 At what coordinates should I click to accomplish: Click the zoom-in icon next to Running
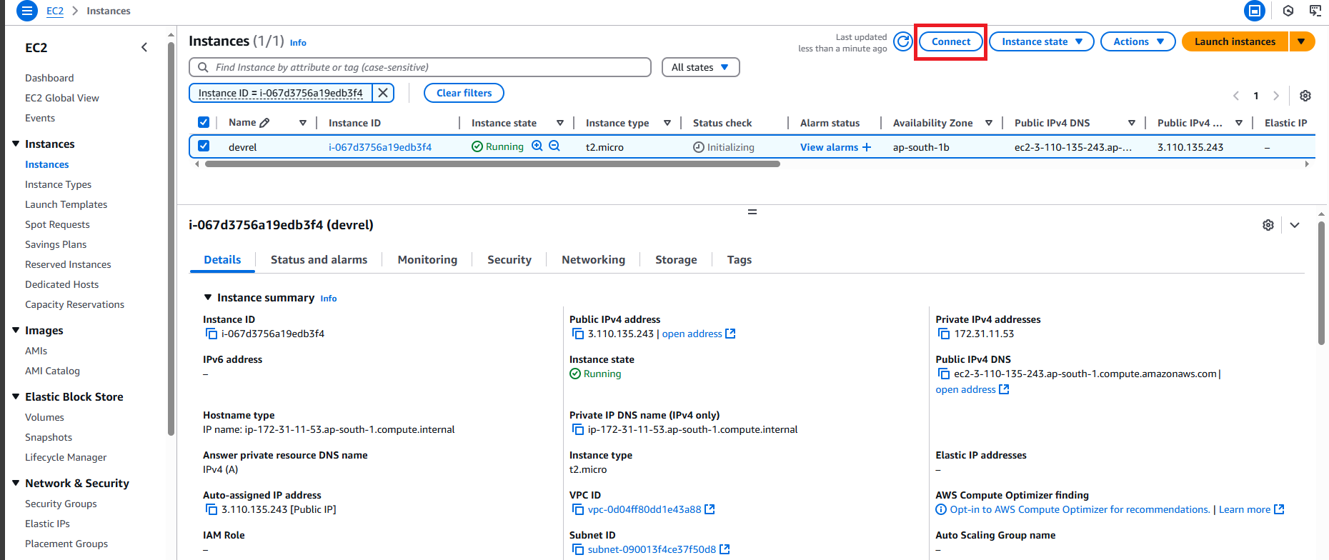(x=537, y=146)
